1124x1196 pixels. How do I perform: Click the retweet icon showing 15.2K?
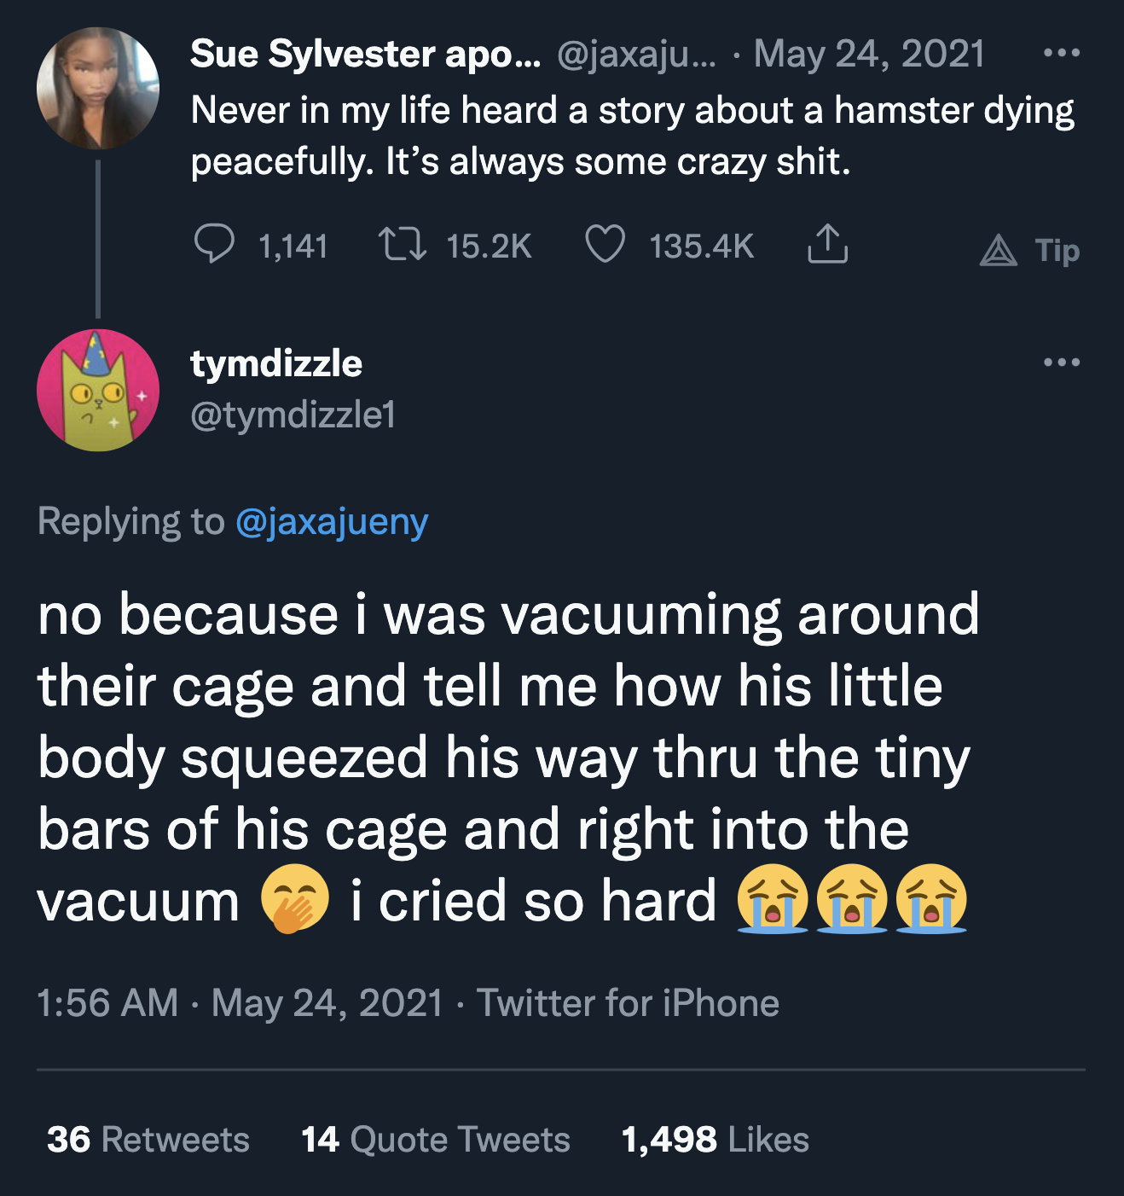[403, 246]
